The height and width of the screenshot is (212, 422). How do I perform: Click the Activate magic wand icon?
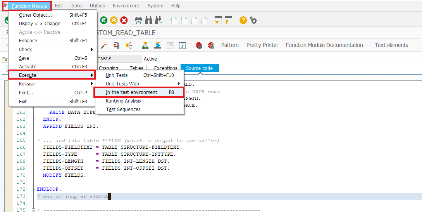point(104,45)
